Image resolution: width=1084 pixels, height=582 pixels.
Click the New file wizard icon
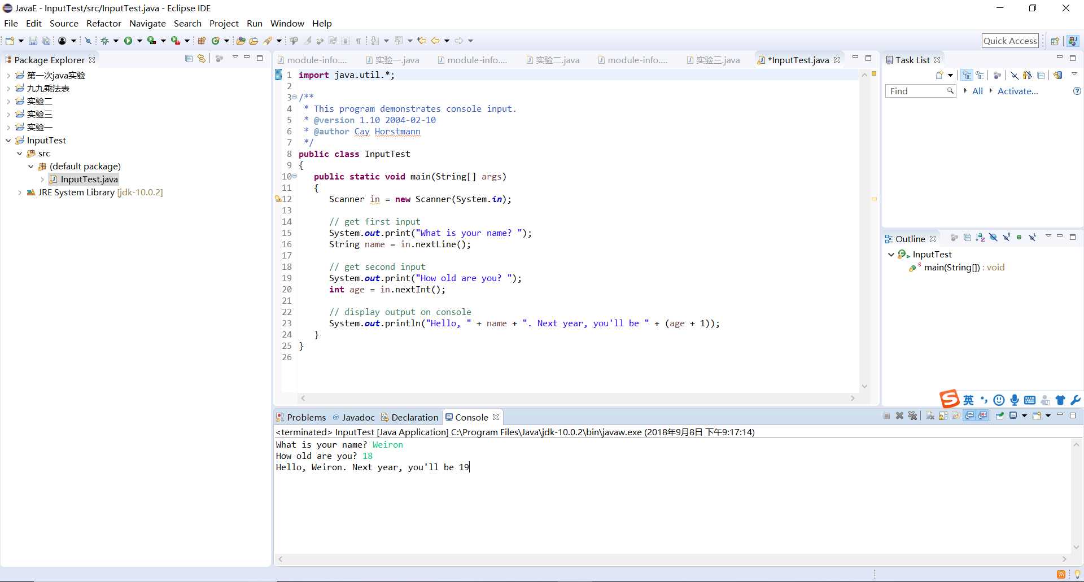point(10,41)
